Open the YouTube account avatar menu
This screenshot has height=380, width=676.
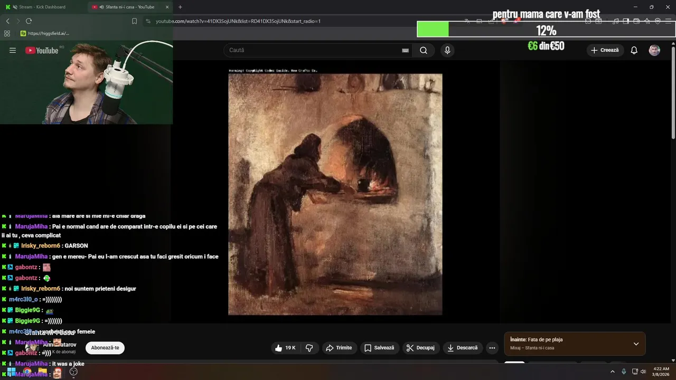(x=654, y=50)
